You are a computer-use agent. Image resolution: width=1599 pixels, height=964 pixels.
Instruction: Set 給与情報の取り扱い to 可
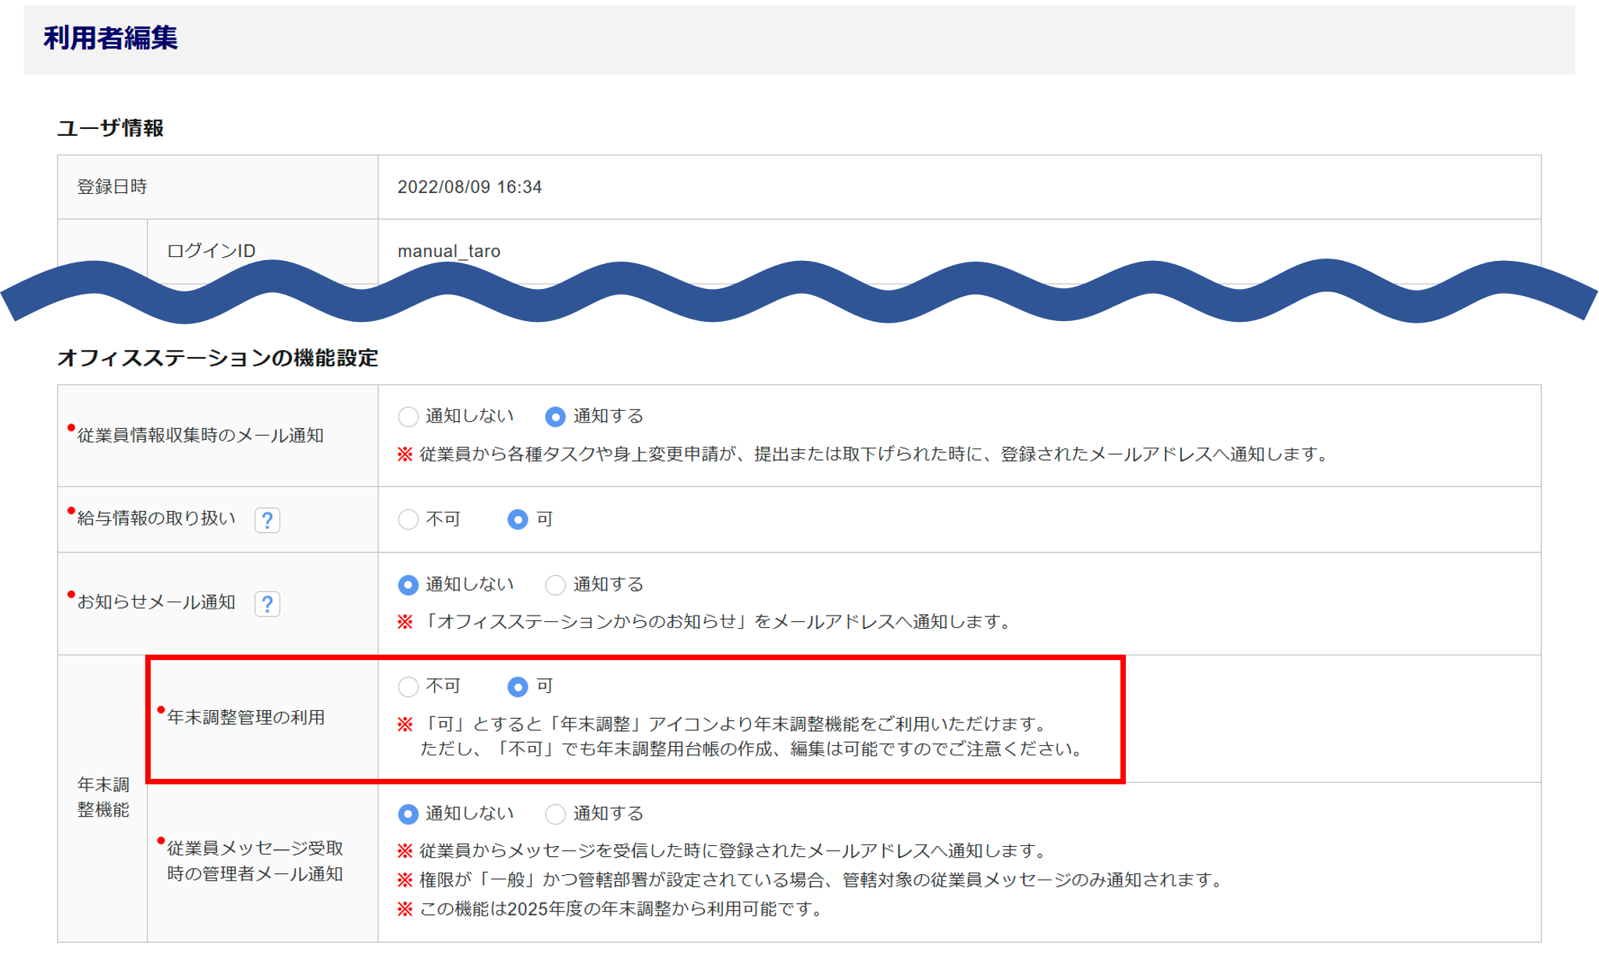518,519
